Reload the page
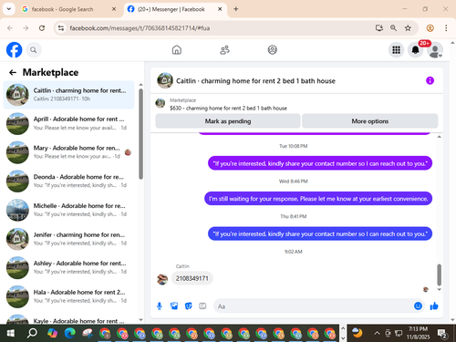 pos(42,28)
